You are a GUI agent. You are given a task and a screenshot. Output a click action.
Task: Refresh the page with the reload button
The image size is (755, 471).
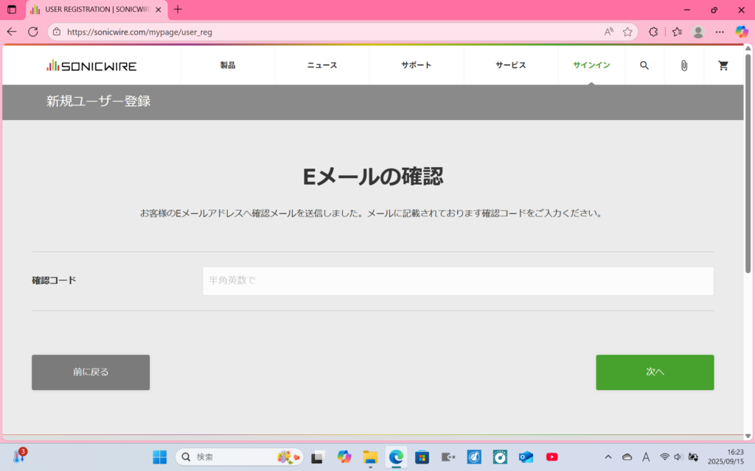[32, 32]
